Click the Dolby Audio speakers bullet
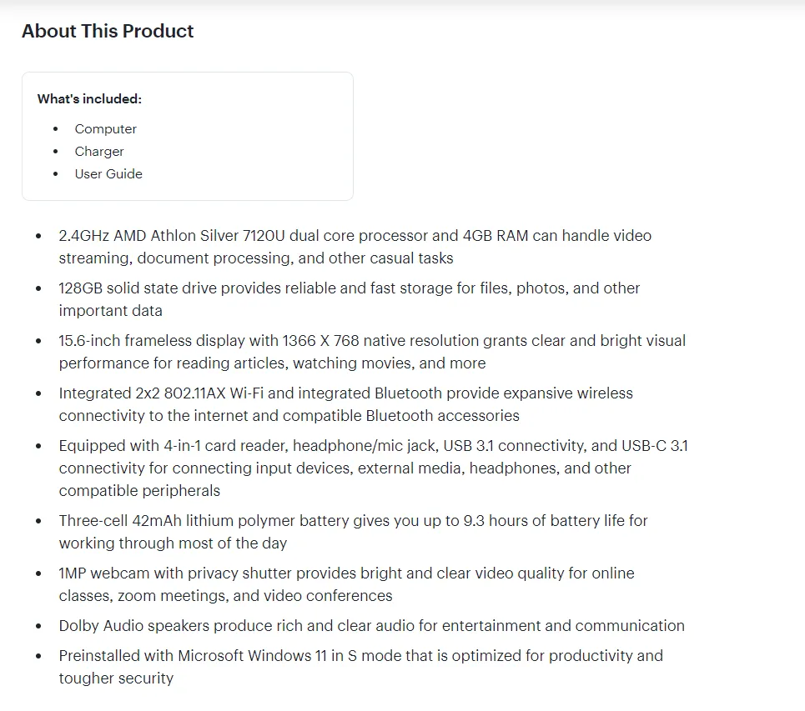Screen dimensions: 805x711 pyautogui.click(x=372, y=626)
